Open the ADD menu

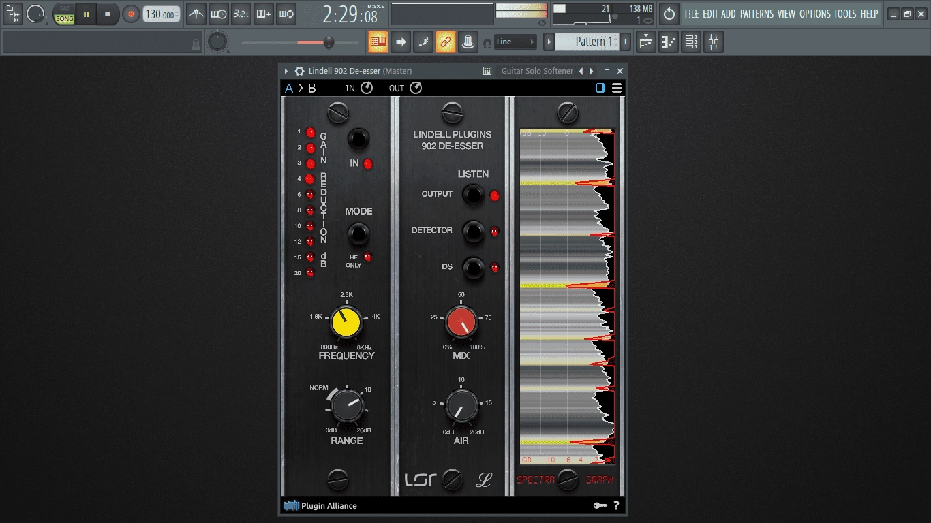729,14
